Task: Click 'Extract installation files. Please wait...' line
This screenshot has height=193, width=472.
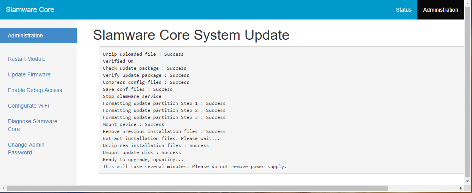Action: (161, 138)
